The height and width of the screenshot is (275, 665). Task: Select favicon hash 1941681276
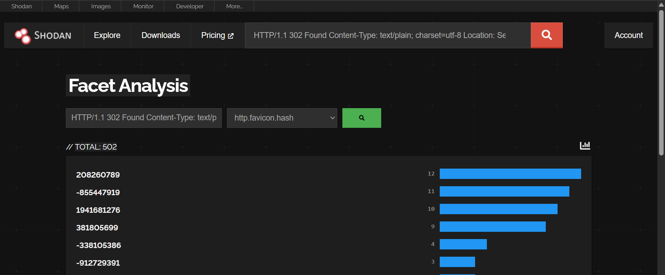pyautogui.click(x=98, y=210)
